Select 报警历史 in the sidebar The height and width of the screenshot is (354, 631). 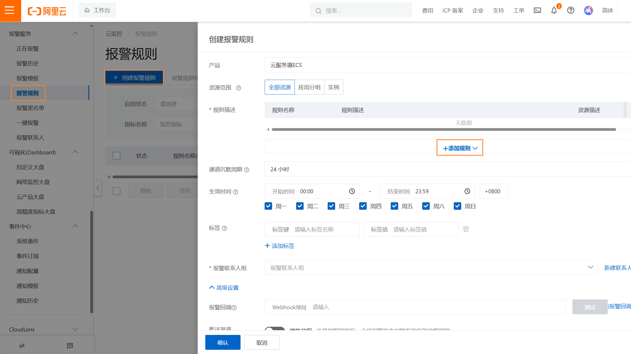[28, 63]
